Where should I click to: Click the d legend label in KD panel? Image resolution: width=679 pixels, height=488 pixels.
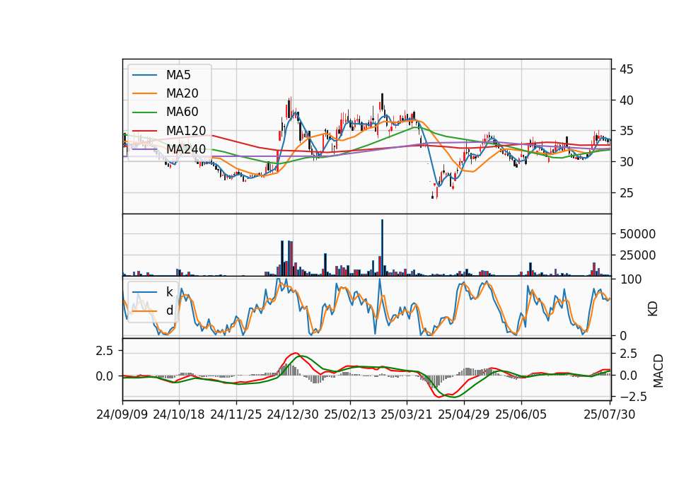[169, 310]
